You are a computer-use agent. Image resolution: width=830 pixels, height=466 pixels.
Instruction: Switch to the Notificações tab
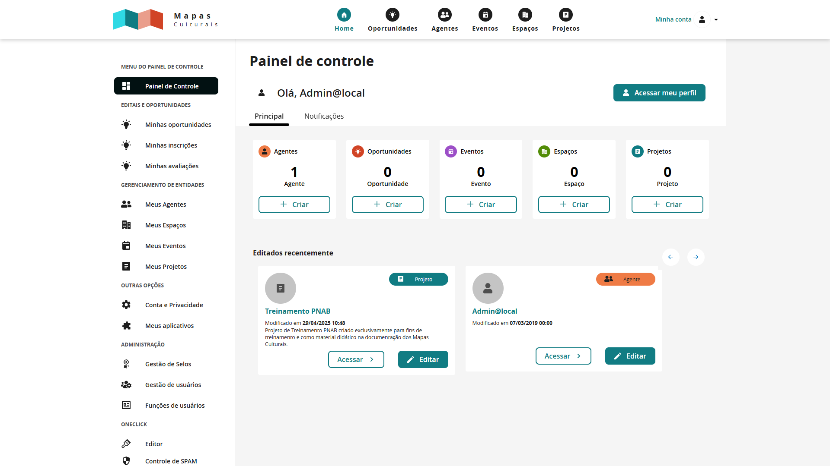pyautogui.click(x=324, y=116)
